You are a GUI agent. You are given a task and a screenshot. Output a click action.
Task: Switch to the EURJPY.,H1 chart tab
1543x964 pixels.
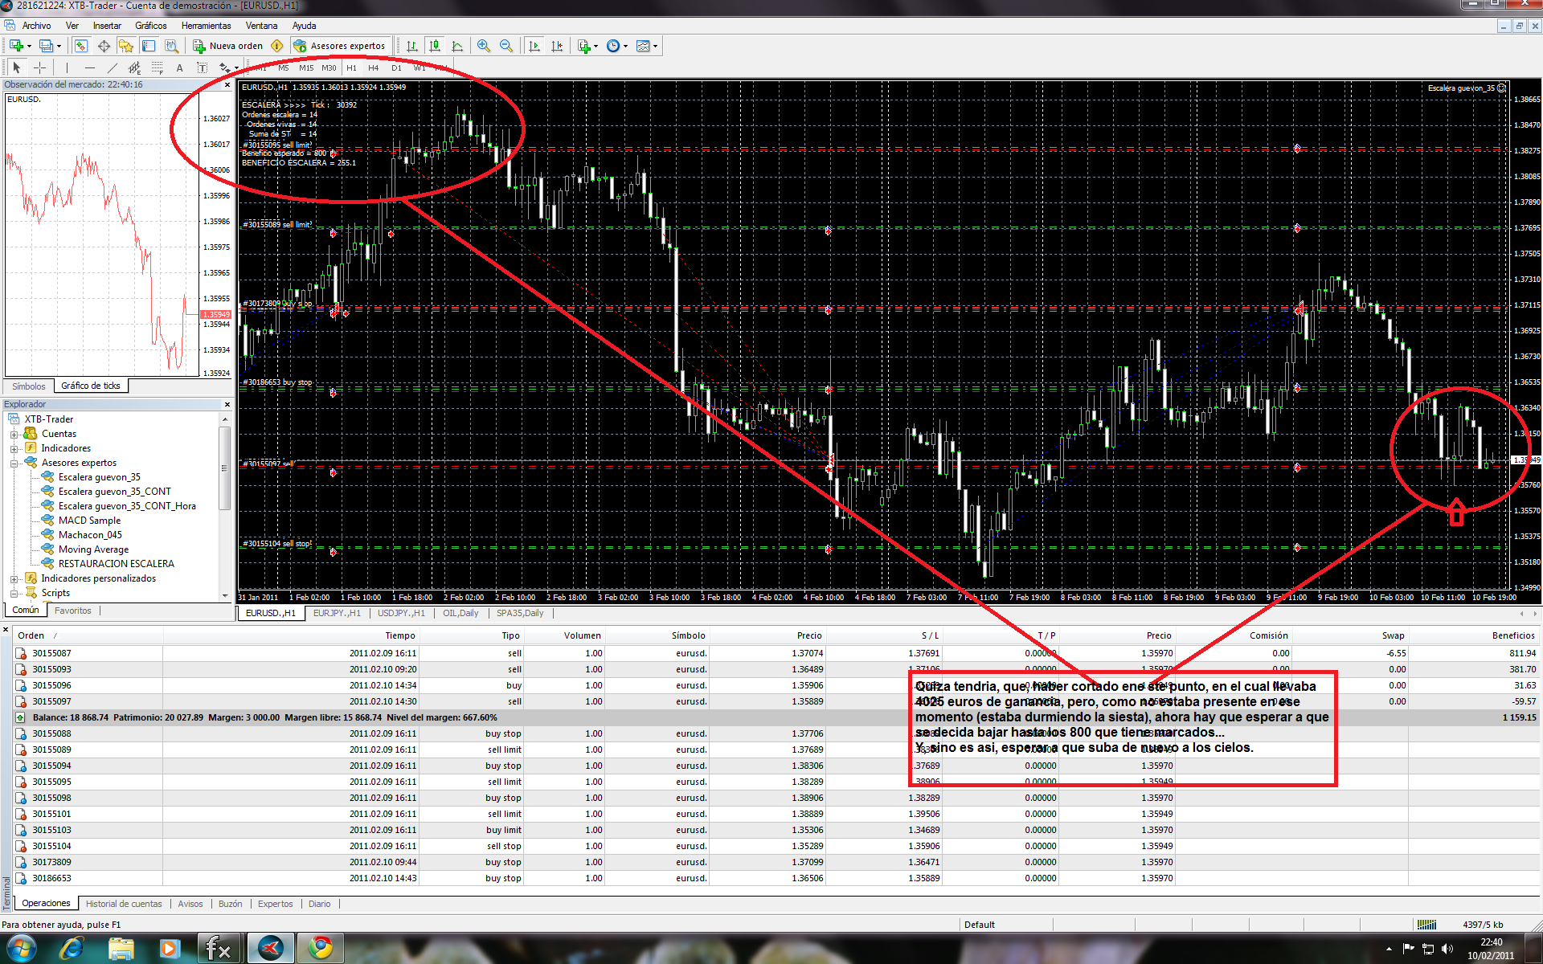[x=336, y=613]
